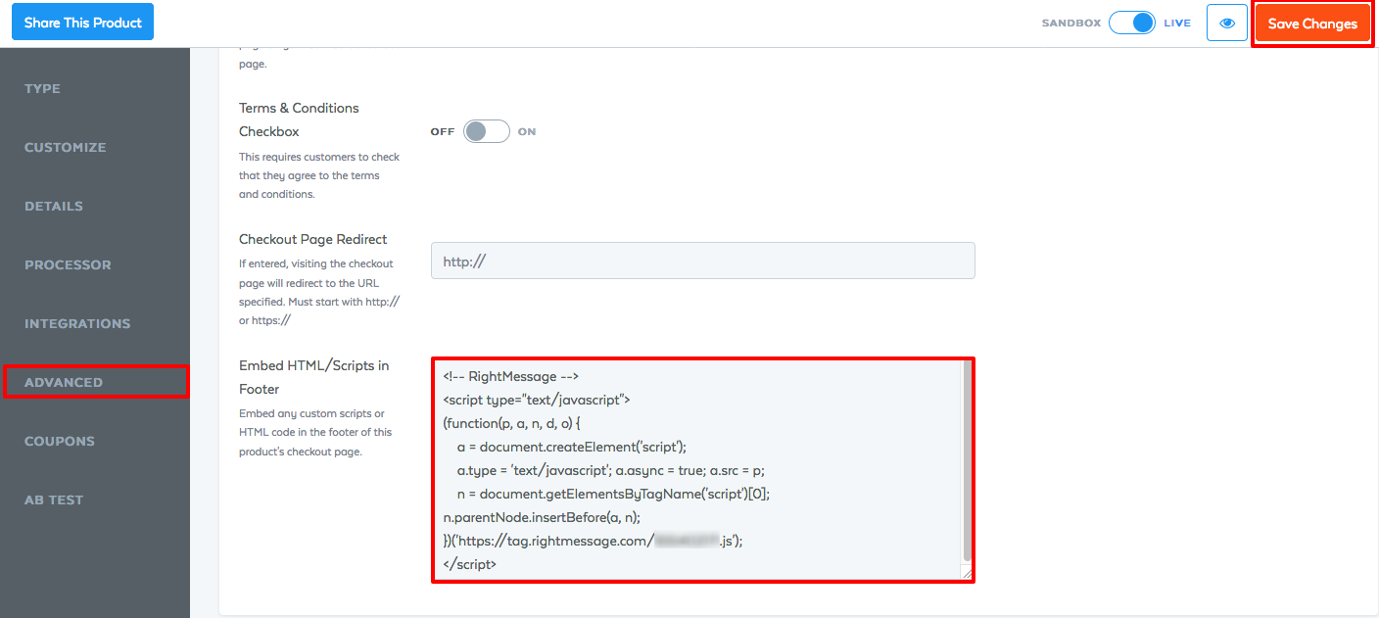1379x618 pixels.
Task: Click the OFF label beside Terms toggle
Action: click(x=443, y=132)
